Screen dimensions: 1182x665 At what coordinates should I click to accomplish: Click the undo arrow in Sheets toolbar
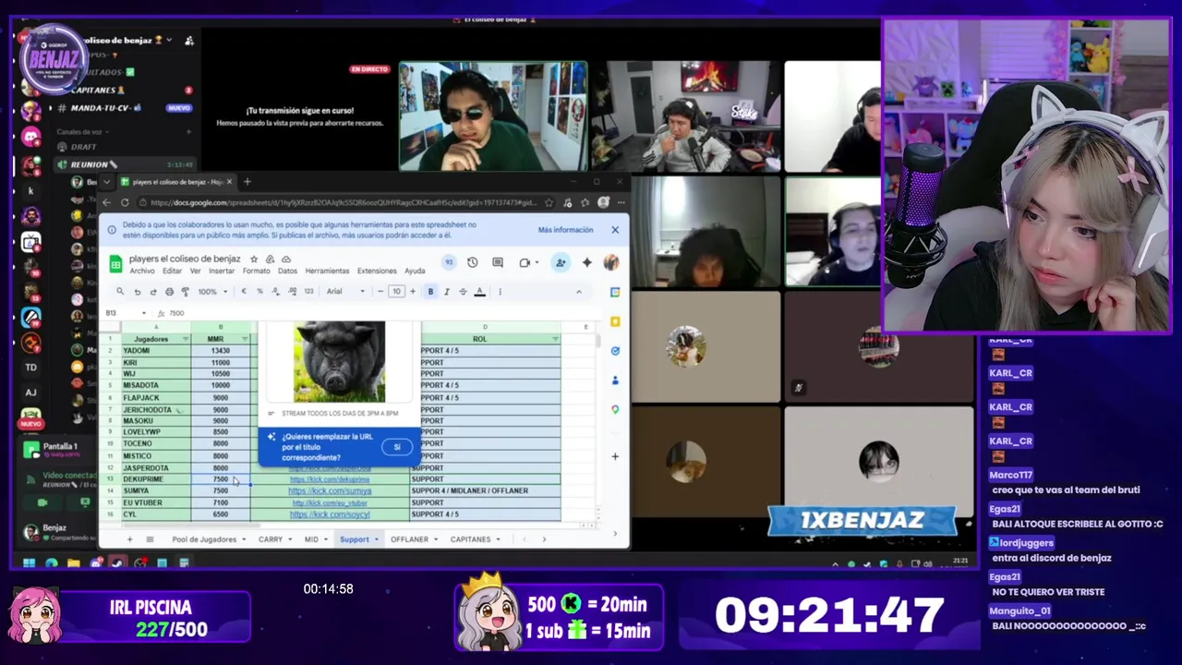[138, 292]
